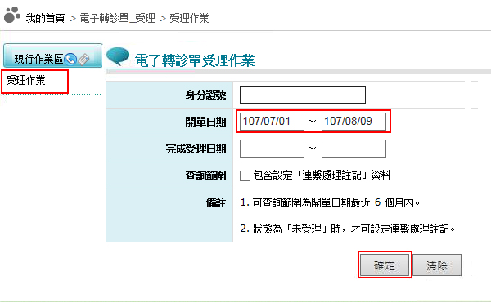Click note 2 about 未受理 status
Screen dimensions: 491x302
click(348, 229)
